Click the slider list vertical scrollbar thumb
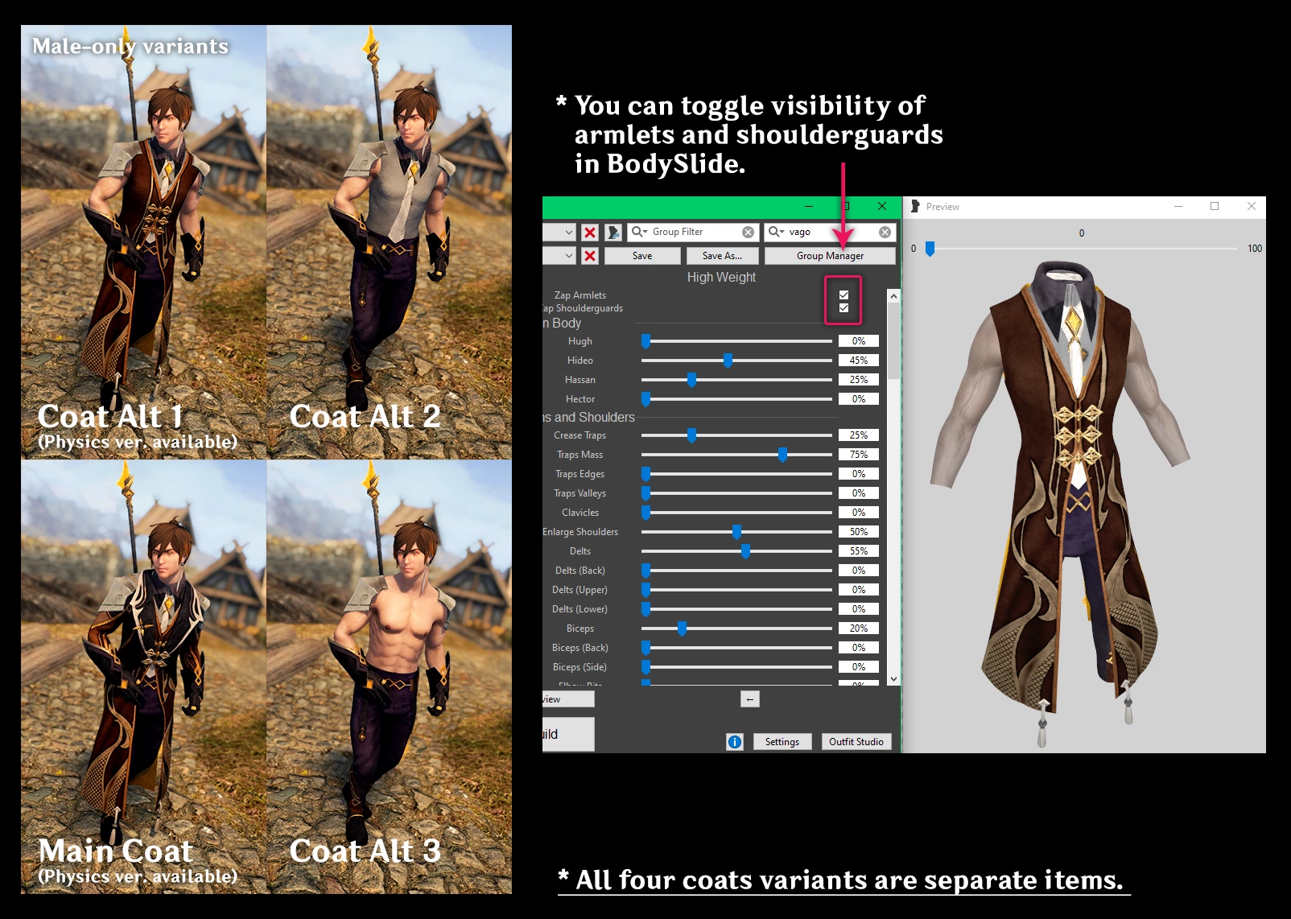This screenshot has width=1291, height=919. tap(893, 341)
